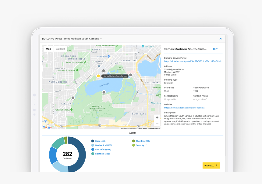Viewport: 262px width, 184px height.
Task: Click the GREENBUSH neighborhood label
Action: point(128,61)
